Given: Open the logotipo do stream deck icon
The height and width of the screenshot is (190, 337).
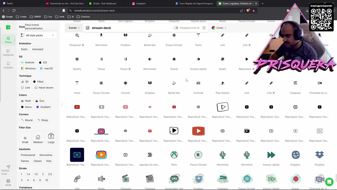Looking at the screenshot, I should point(150,155).
